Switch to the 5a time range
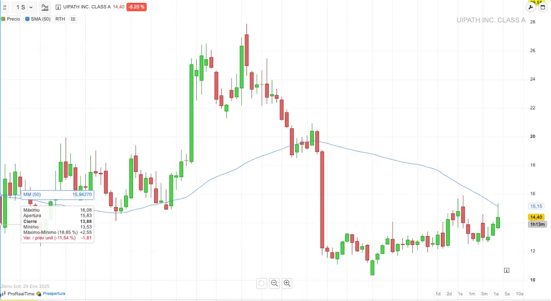The height and width of the screenshot is (301, 551). click(x=507, y=294)
